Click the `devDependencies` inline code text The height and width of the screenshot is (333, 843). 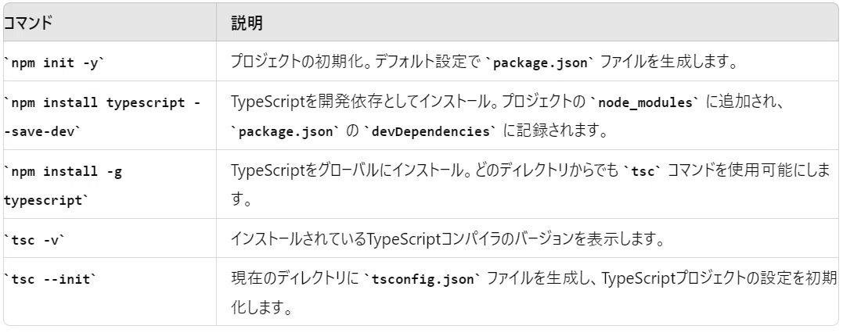(430, 131)
